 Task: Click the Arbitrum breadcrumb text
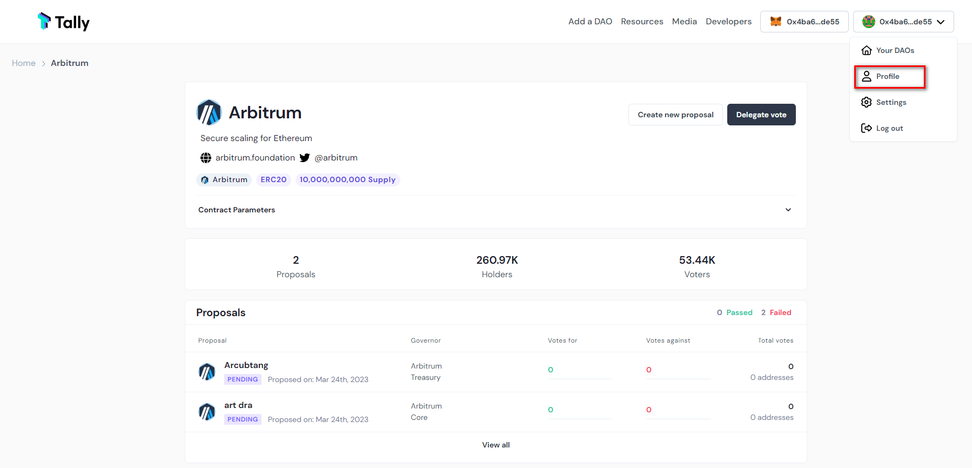(70, 63)
